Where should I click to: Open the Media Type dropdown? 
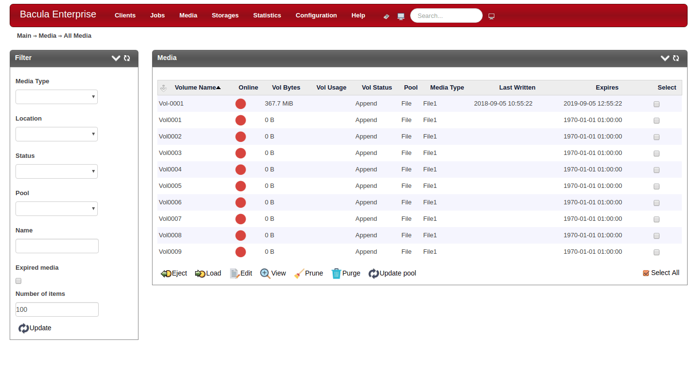coord(57,97)
